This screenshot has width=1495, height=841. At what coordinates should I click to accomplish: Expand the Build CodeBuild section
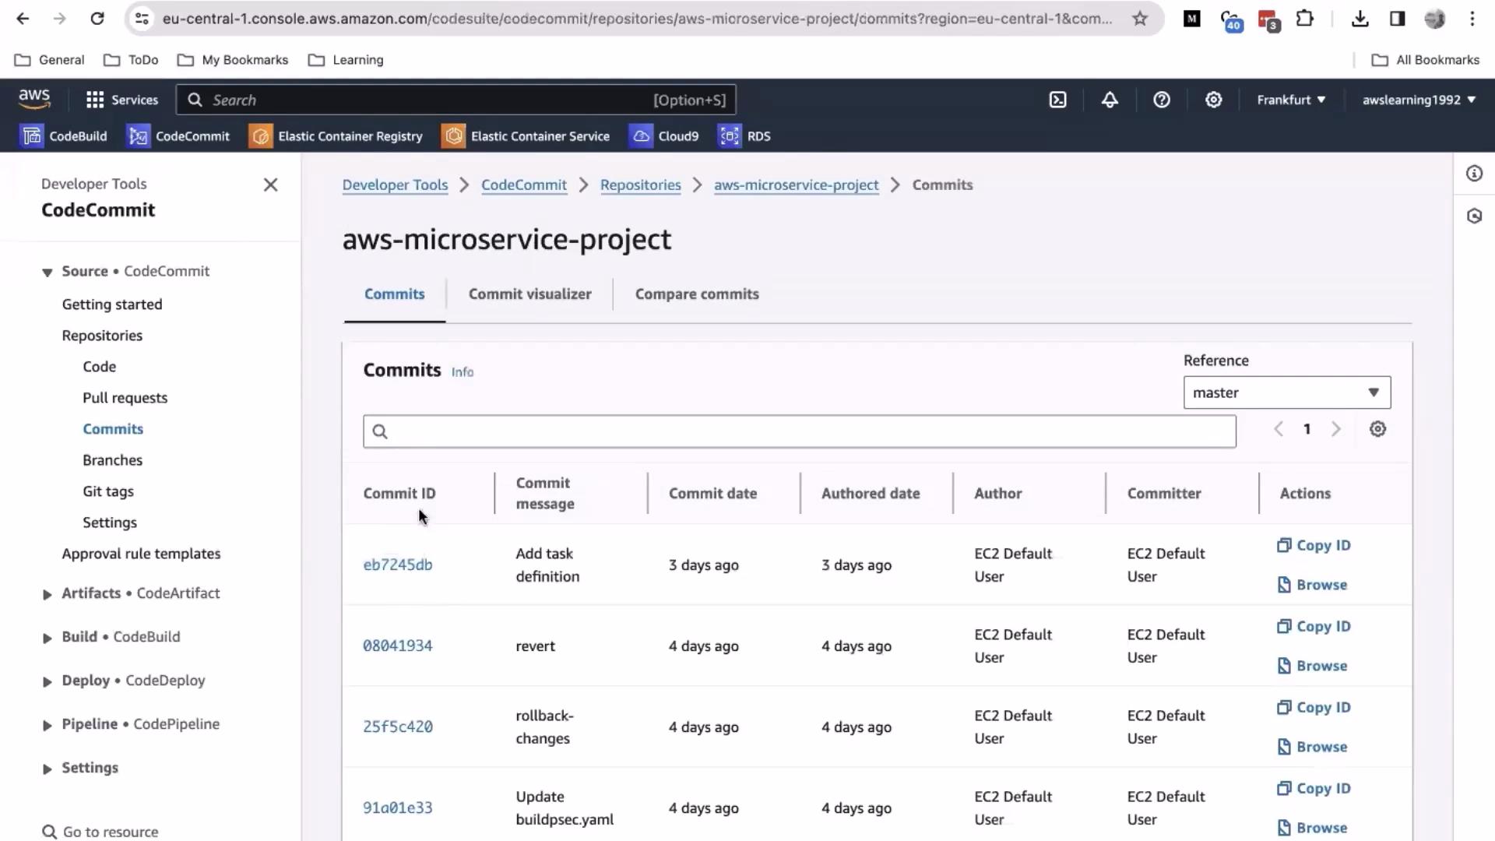click(x=47, y=638)
